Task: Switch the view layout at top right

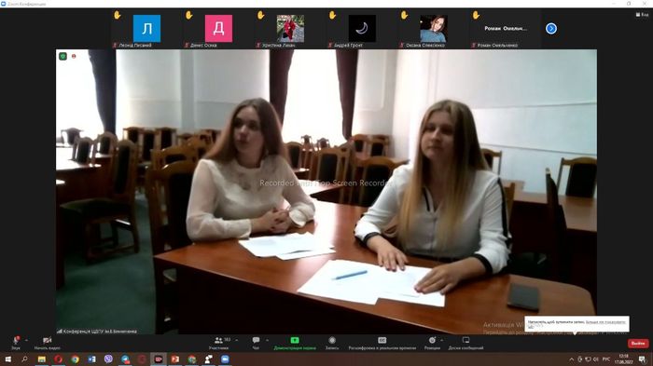Action: (642, 15)
